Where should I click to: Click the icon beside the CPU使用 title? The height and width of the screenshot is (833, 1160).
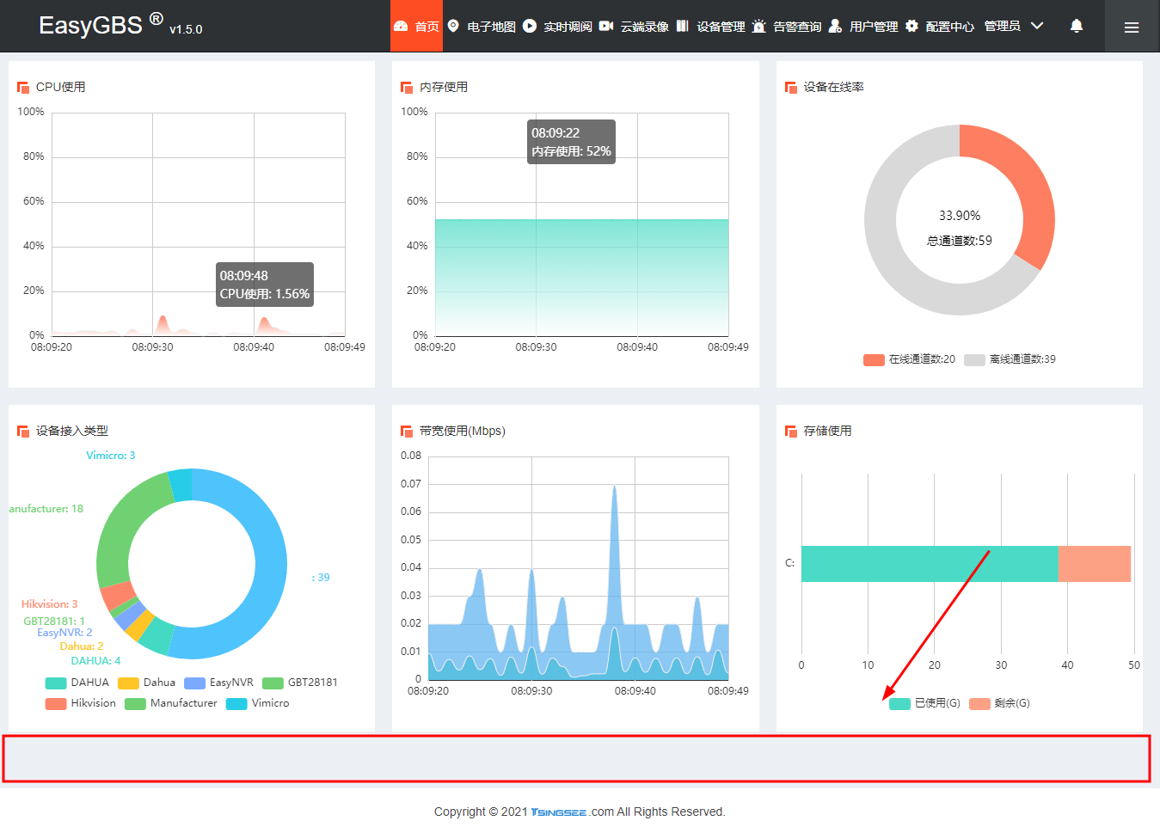(23, 87)
